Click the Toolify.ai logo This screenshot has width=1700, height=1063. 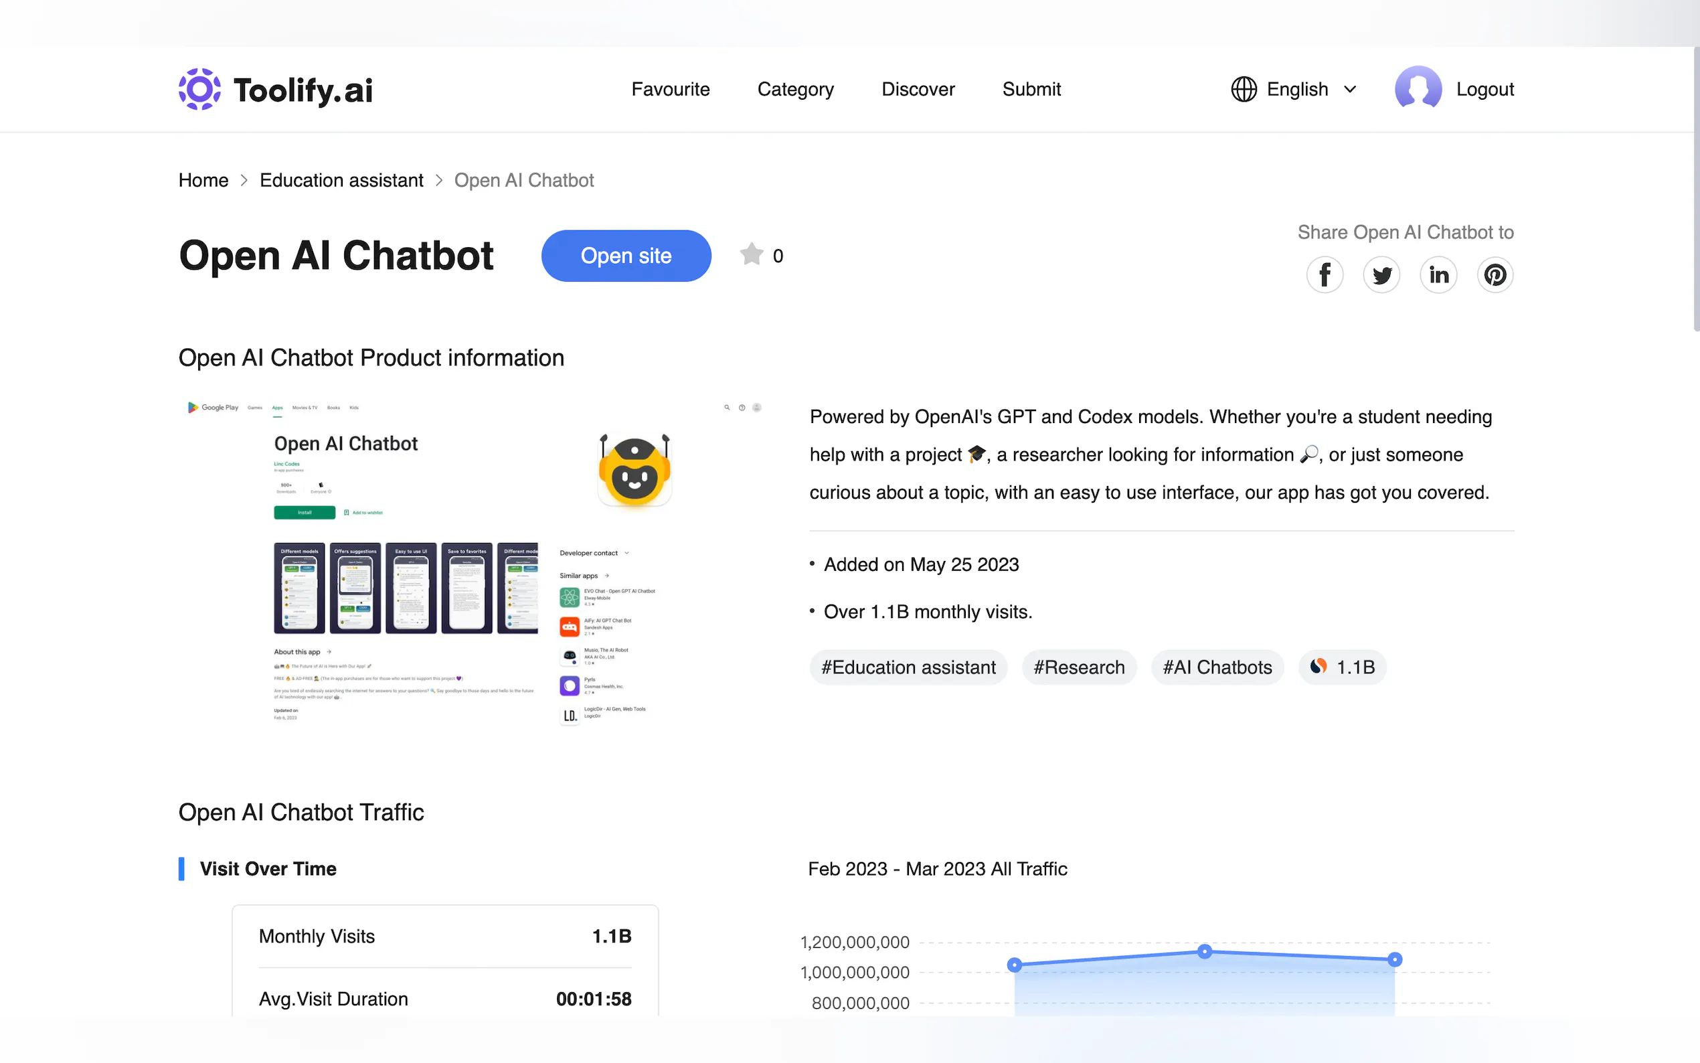click(276, 89)
